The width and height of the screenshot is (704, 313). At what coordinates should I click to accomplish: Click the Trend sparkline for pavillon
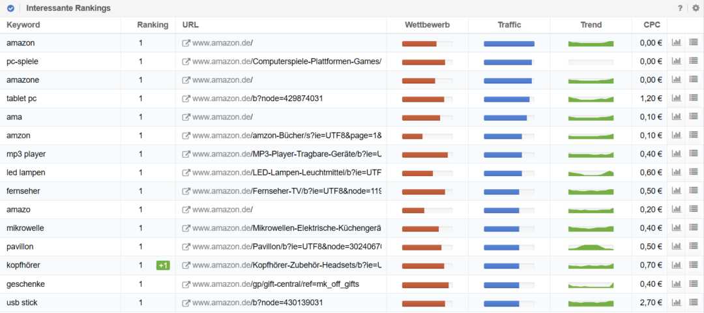591,247
